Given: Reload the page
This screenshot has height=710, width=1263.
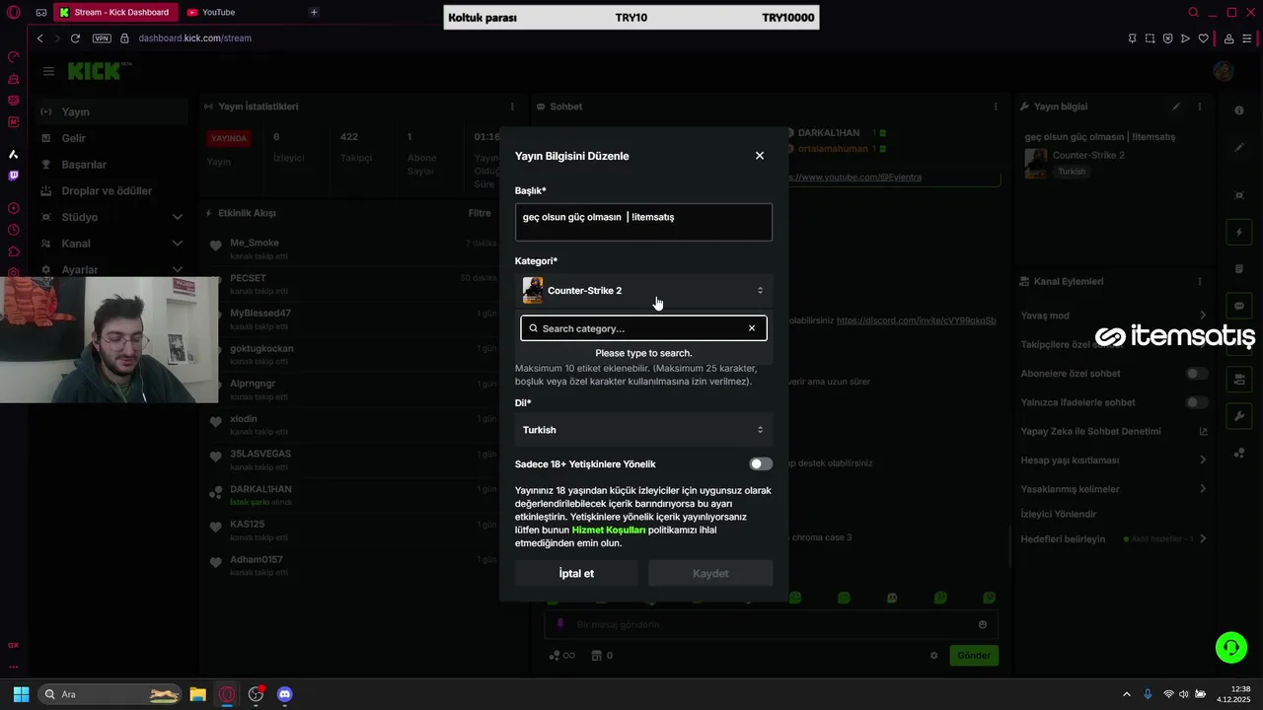Looking at the screenshot, I should click(x=75, y=38).
